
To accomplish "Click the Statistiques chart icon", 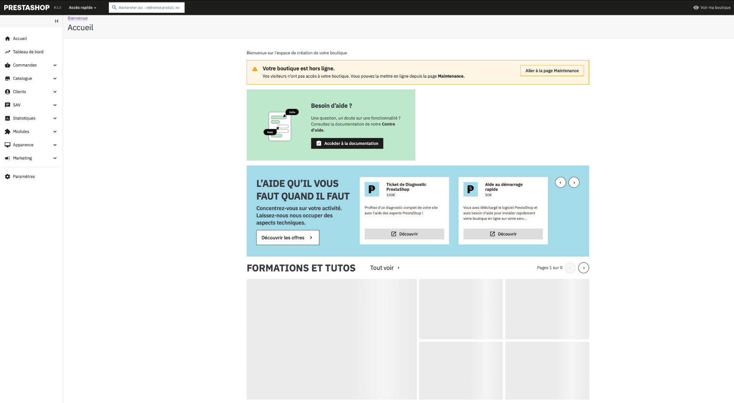I will tap(8, 119).
